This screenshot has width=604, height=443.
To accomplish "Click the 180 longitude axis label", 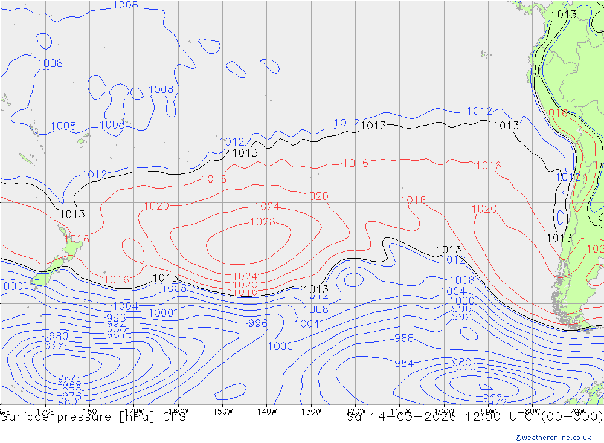I will 90,412.
